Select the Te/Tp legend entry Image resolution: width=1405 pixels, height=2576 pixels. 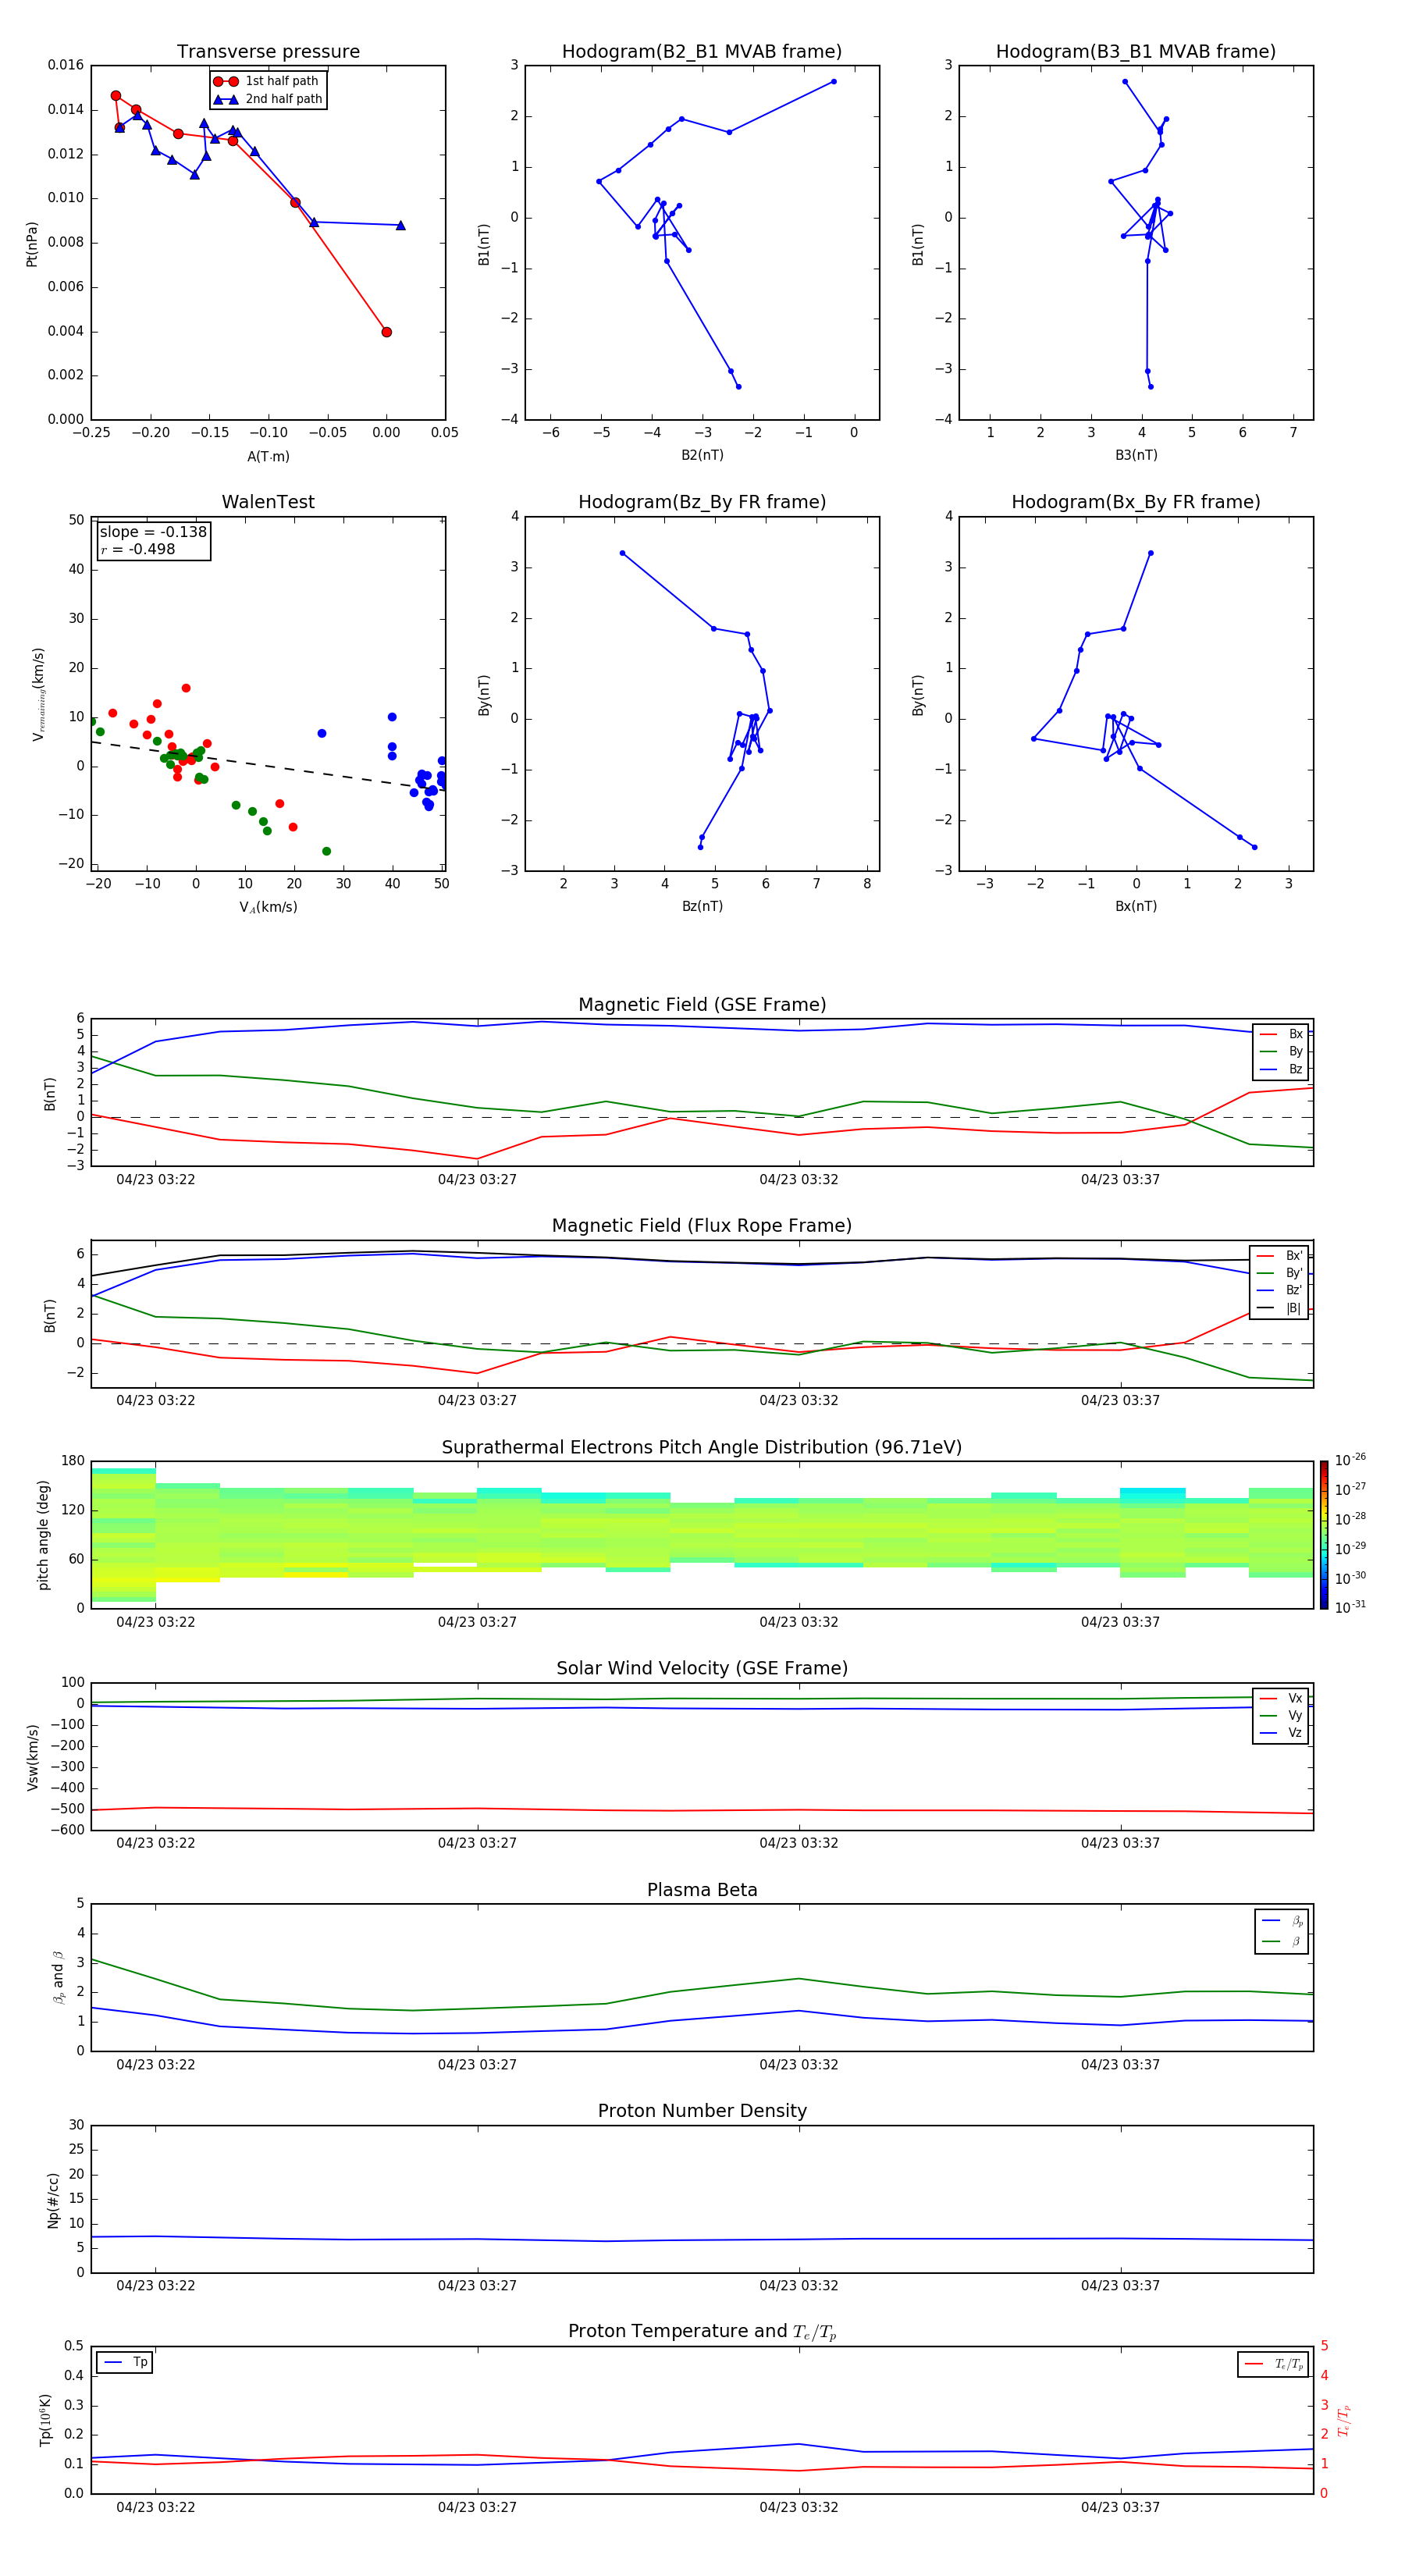[x=1274, y=2364]
